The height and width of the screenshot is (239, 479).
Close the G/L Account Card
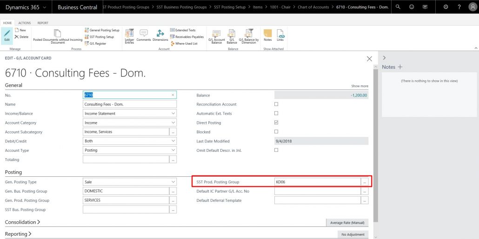(369, 59)
